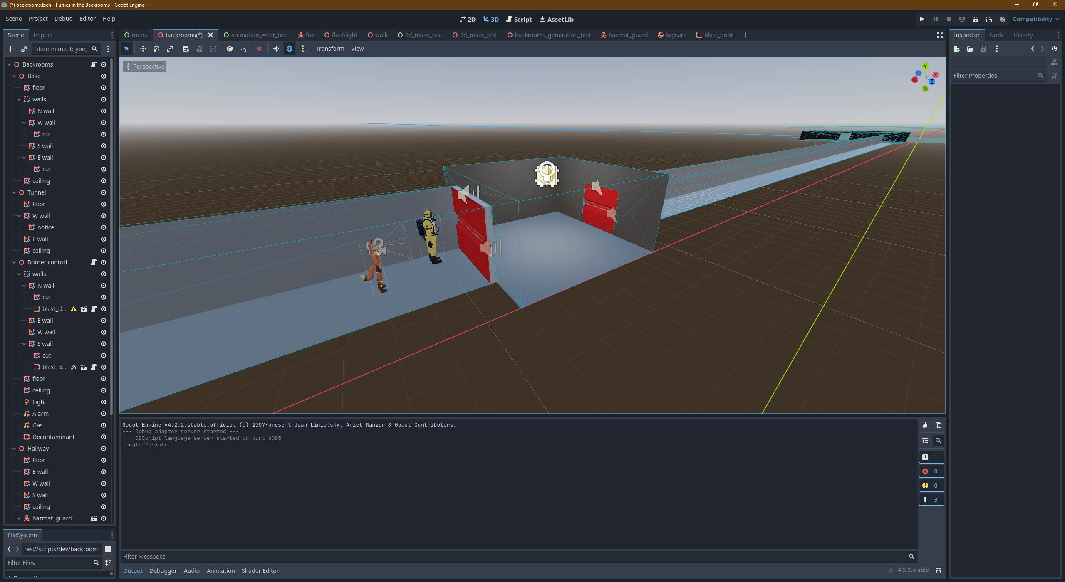1065x582 pixels.
Task: Toggle Use Local Space cube icon
Action: tap(229, 49)
